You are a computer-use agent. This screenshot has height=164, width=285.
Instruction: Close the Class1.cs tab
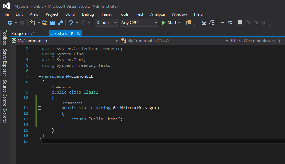coord(78,33)
